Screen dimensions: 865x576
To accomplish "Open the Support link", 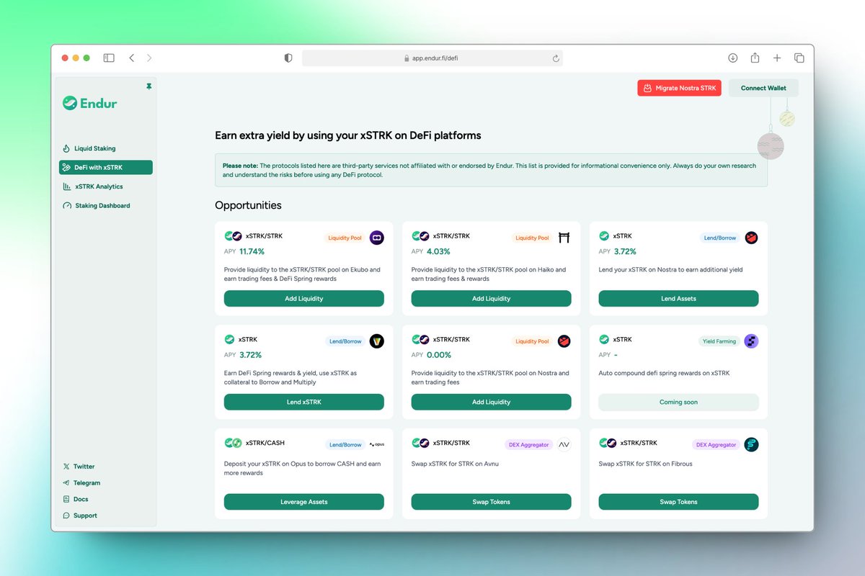I will tap(80, 516).
